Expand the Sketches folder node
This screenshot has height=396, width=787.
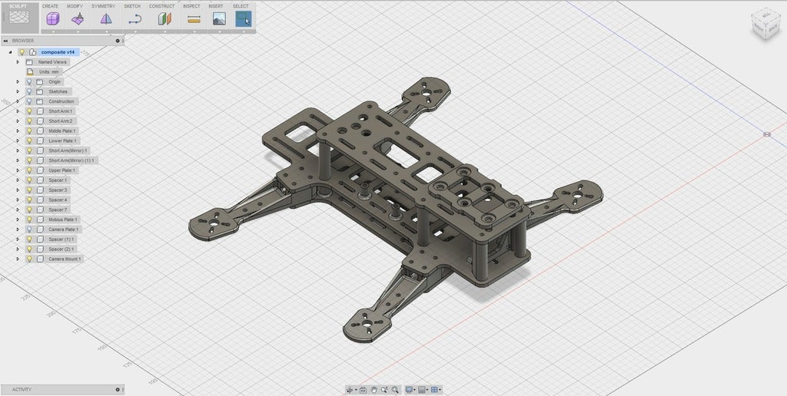tap(18, 92)
